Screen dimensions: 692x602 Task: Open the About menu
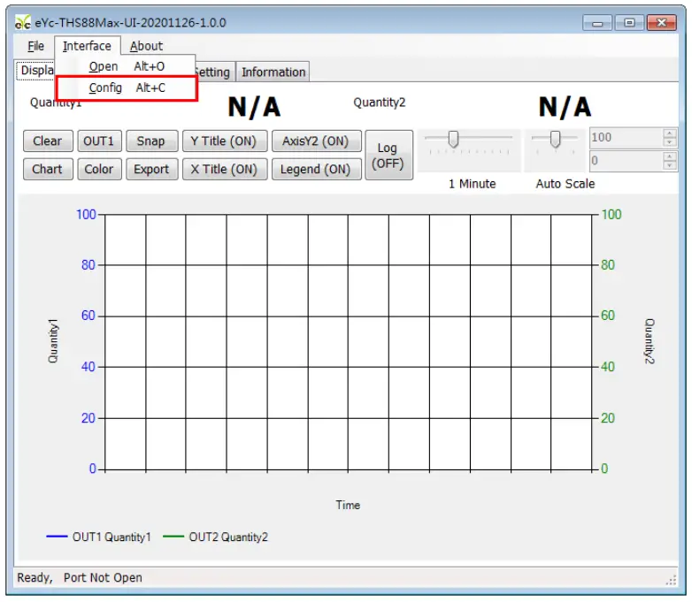point(146,46)
